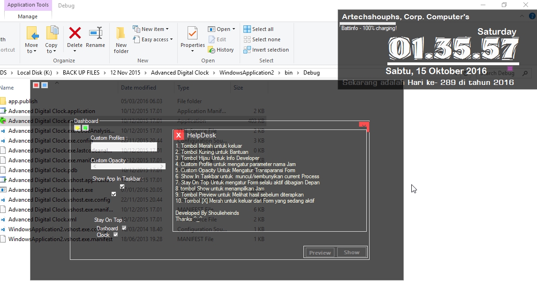This screenshot has height=303, width=537.
Task: Toggle the lower Show App In Taskbar checkbox
Action: (x=113, y=194)
